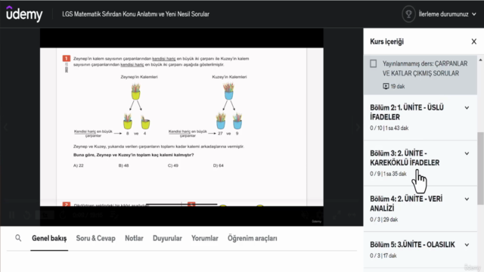Open the Soru & Cevap tab

(x=96, y=239)
